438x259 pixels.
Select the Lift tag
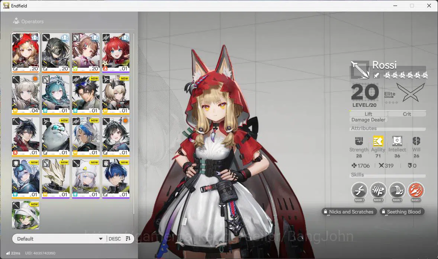(x=368, y=114)
